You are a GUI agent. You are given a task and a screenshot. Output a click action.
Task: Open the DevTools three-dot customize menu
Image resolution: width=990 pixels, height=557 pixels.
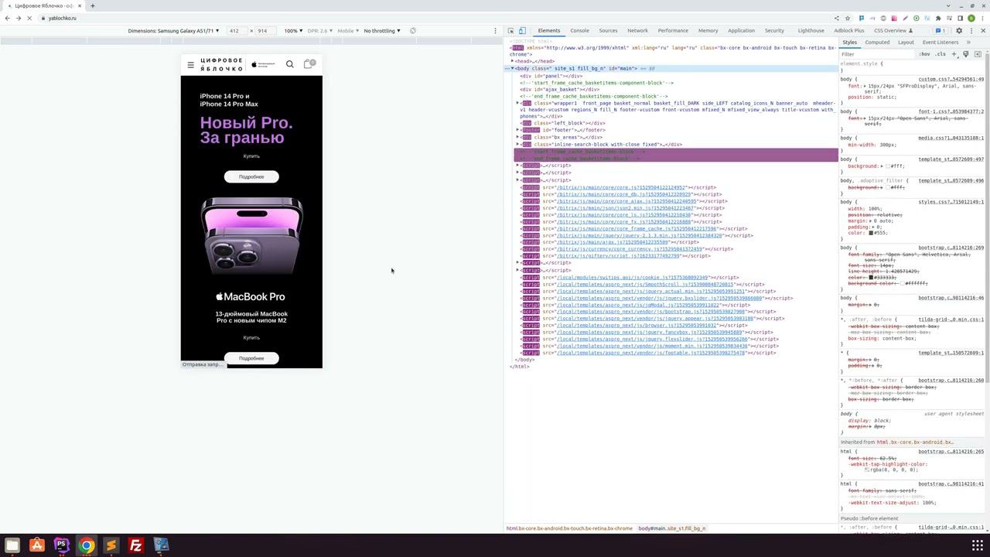[x=971, y=31]
